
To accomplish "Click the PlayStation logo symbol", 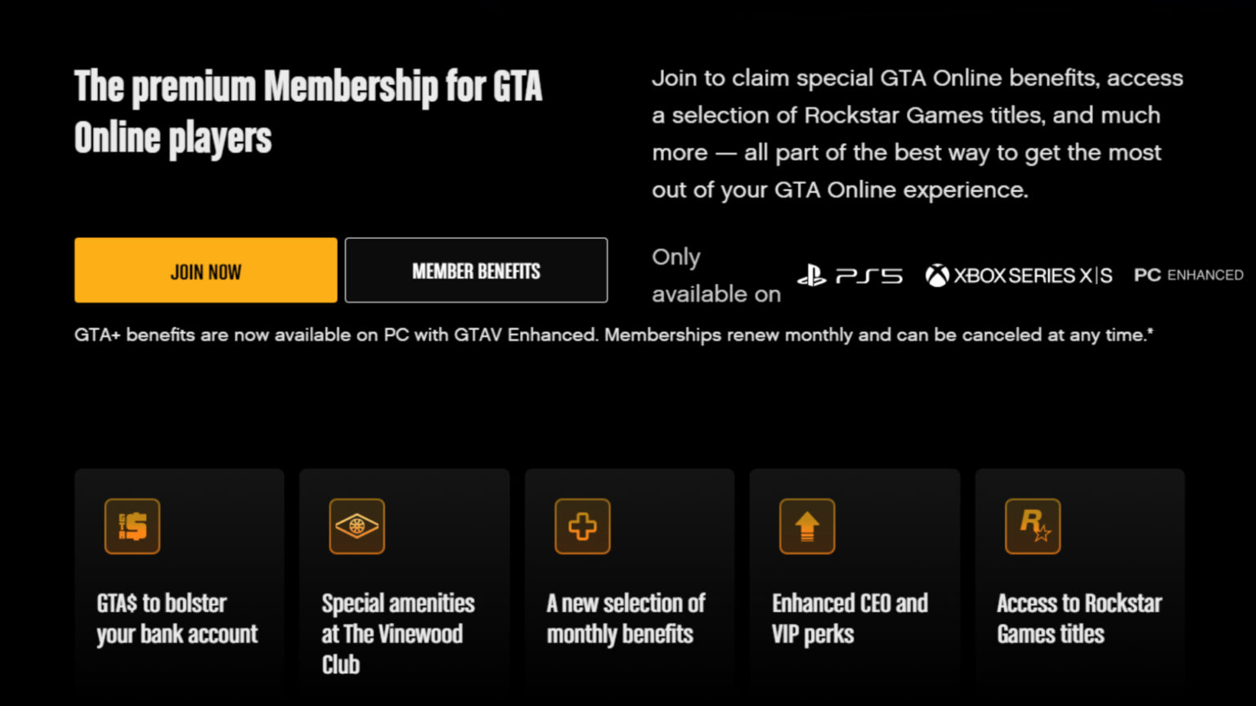I will (810, 275).
